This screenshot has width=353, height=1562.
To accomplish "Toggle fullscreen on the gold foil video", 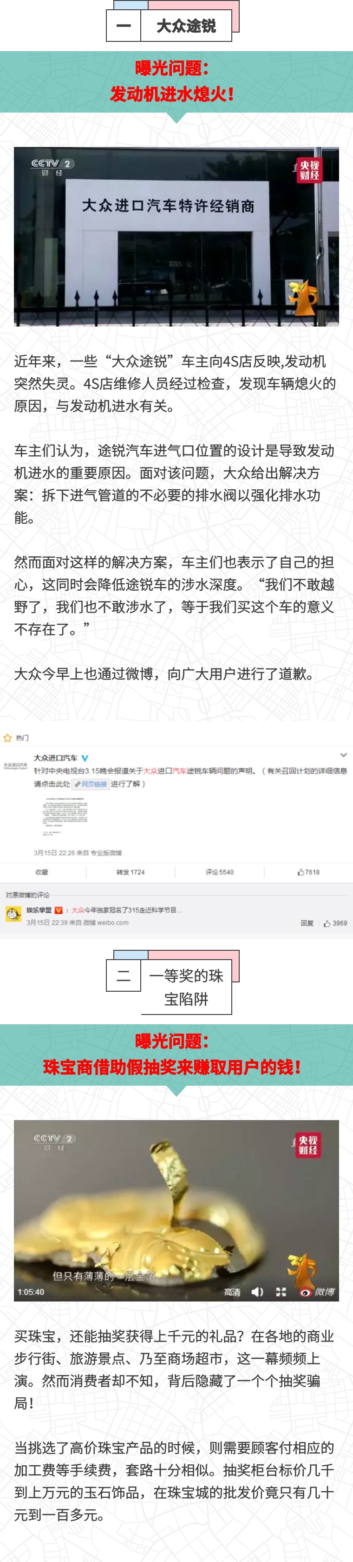I will click(281, 1292).
